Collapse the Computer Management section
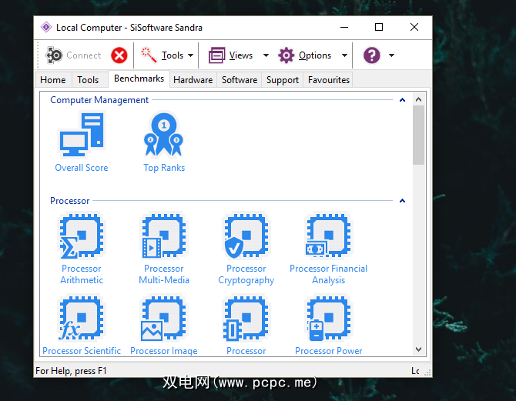The width and height of the screenshot is (516, 401). [x=402, y=100]
